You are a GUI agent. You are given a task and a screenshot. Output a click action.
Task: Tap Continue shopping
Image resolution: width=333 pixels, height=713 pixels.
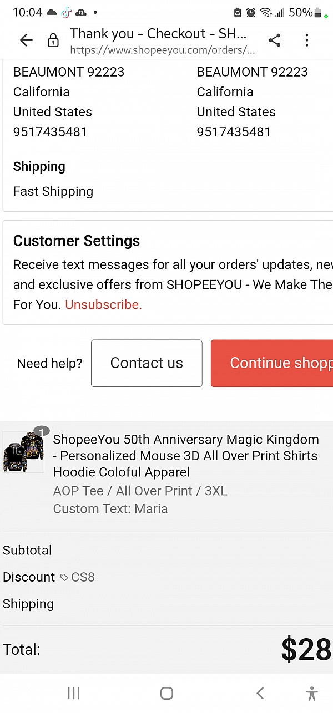coord(282,363)
